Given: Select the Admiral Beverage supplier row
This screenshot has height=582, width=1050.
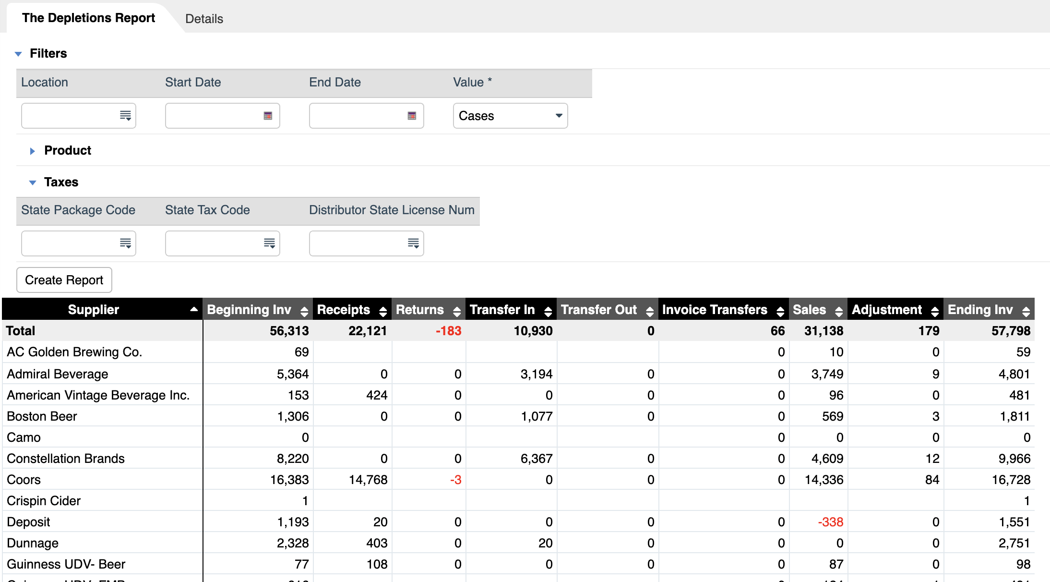Looking at the screenshot, I should point(518,374).
